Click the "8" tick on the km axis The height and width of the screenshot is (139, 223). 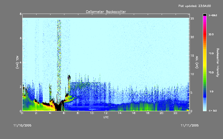coord(21,14)
